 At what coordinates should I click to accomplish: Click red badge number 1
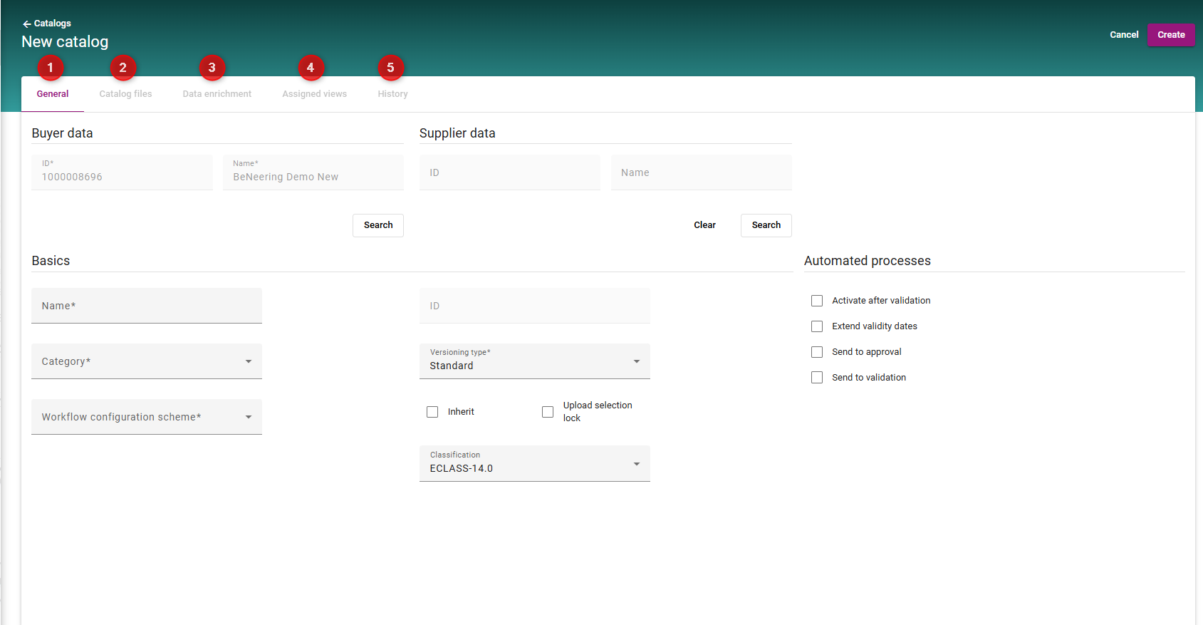(51, 68)
